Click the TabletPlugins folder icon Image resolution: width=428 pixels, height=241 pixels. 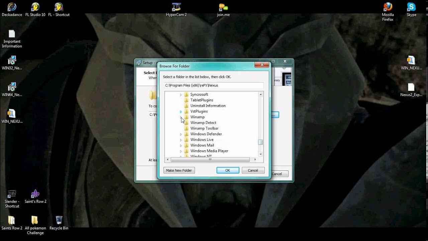coord(187,100)
